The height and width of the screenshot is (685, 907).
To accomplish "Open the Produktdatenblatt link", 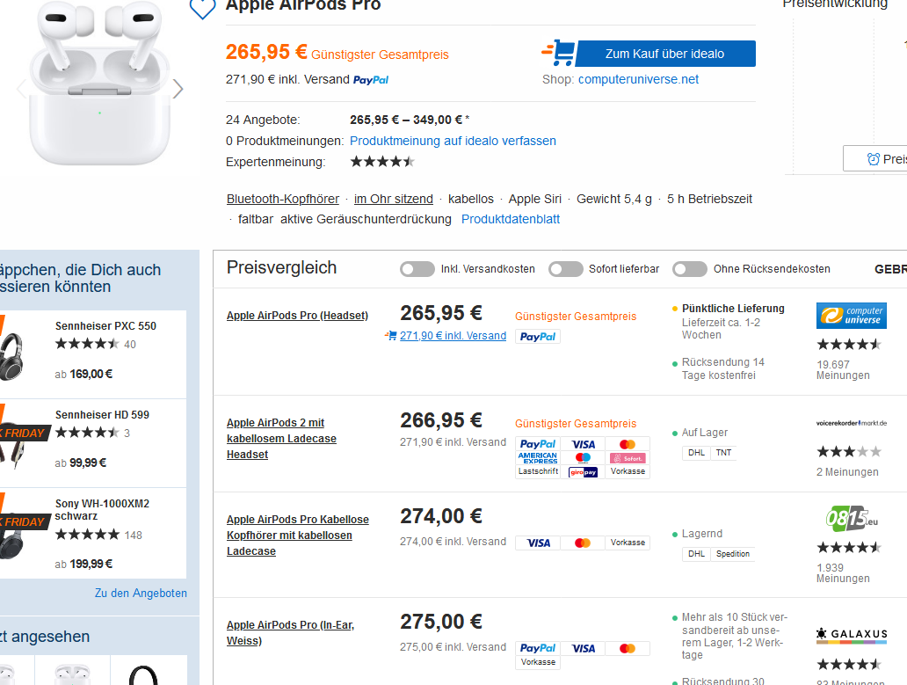I will coord(511,219).
